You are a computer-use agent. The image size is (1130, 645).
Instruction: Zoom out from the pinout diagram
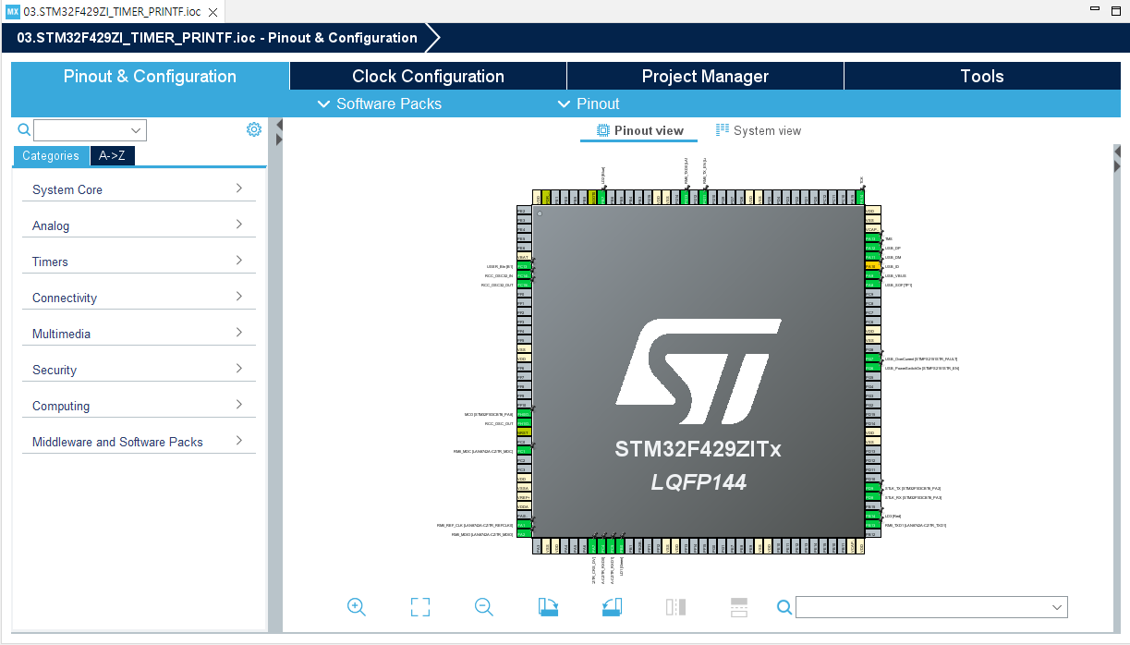tap(484, 607)
